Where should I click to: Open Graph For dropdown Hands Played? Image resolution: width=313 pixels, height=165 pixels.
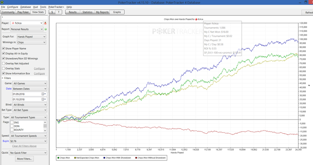[x=31, y=37]
